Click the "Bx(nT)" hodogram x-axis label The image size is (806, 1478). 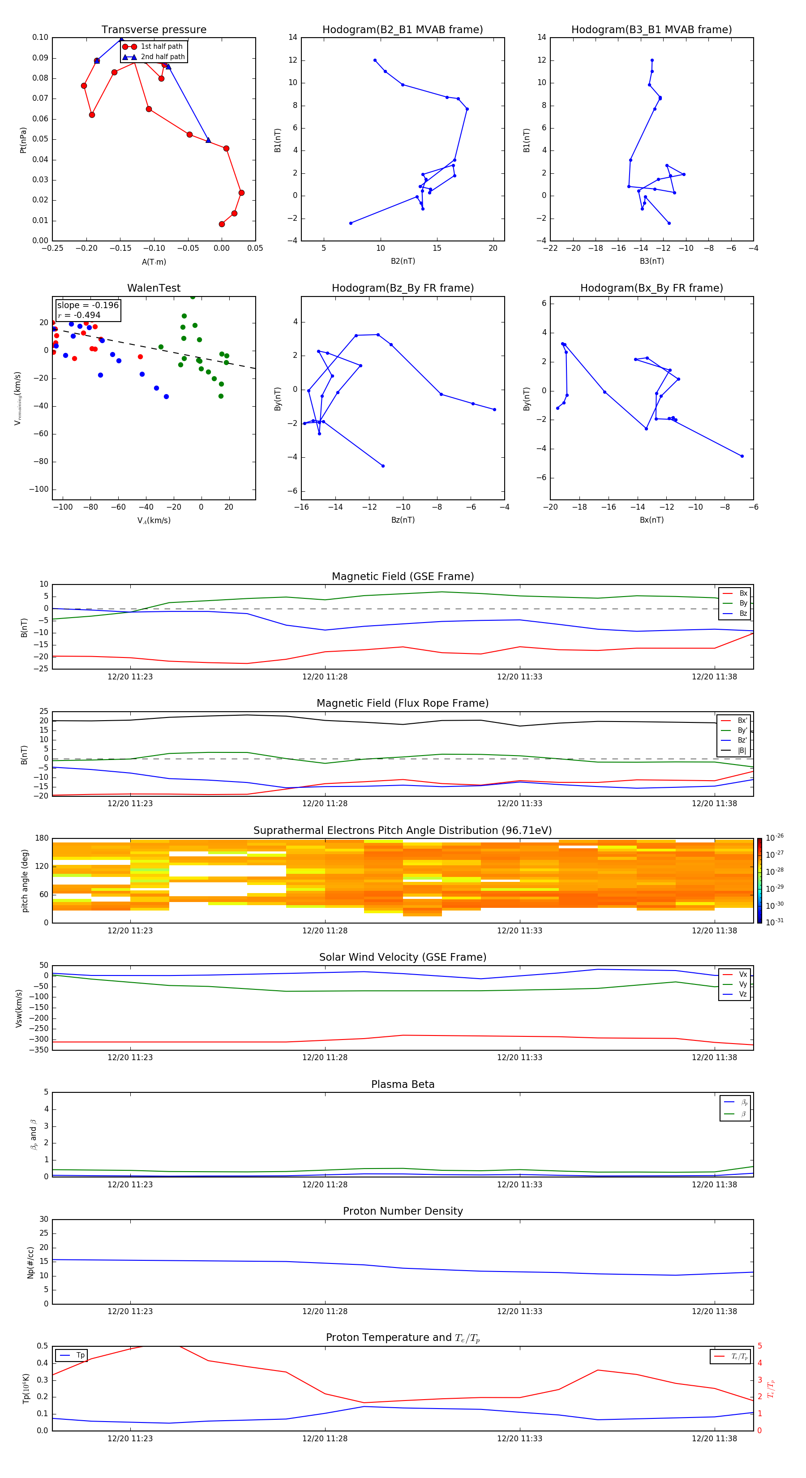click(652, 520)
